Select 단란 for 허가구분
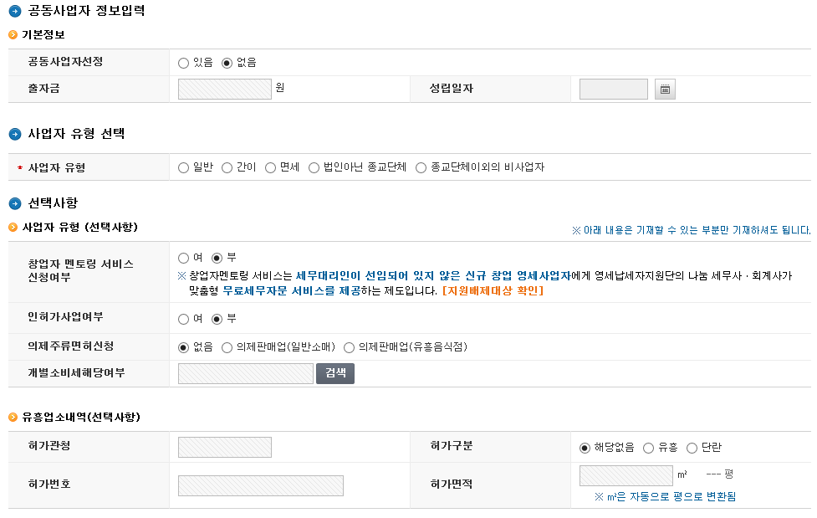817x518 pixels. [692, 448]
